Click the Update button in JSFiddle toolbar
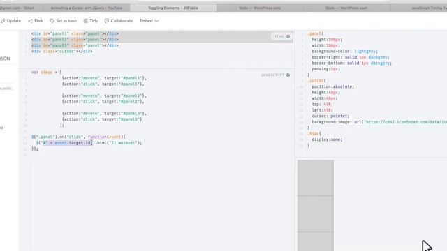Image resolution: width=447 pixels, height=251 pixels. tap(11, 21)
